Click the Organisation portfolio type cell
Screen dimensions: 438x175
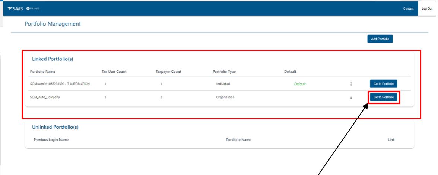[225, 98]
